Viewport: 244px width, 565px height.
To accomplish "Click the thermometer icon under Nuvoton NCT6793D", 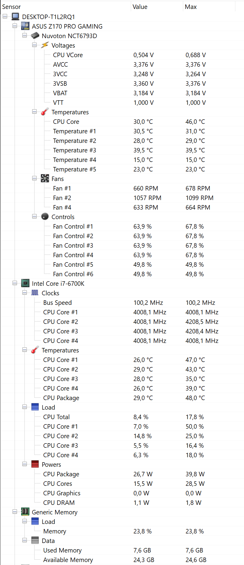I will (x=45, y=112).
